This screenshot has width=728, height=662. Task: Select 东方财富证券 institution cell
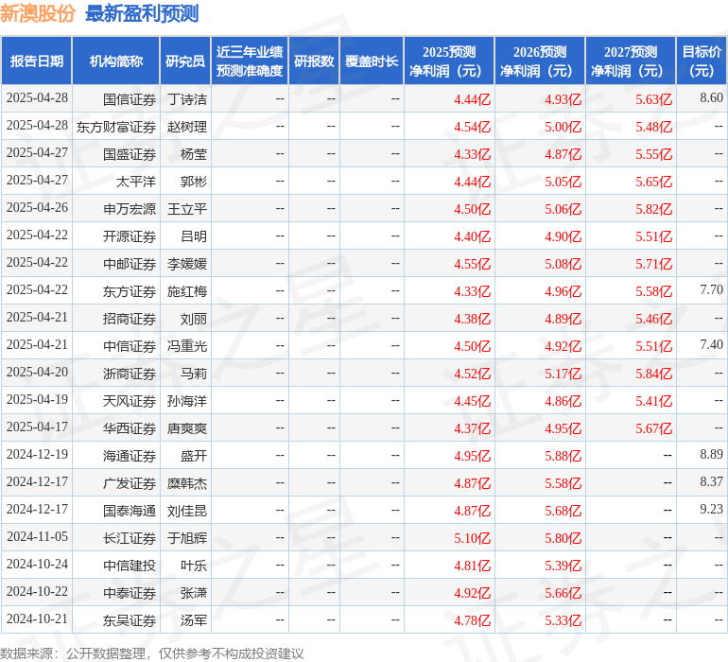click(x=116, y=127)
